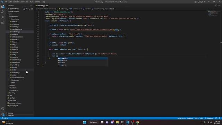
Task: Click the code minimap preview
Action: coord(214,13)
